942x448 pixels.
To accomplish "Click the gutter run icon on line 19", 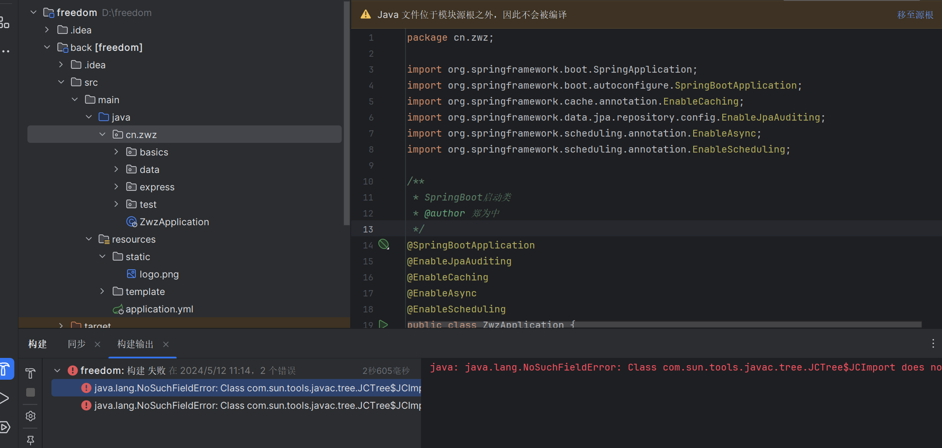I will (x=383, y=324).
